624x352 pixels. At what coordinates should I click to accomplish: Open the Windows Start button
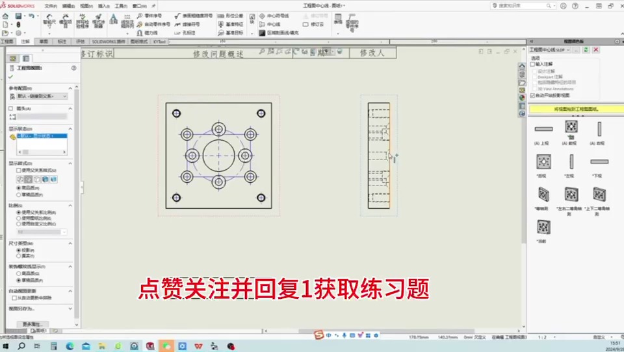pos(6,346)
